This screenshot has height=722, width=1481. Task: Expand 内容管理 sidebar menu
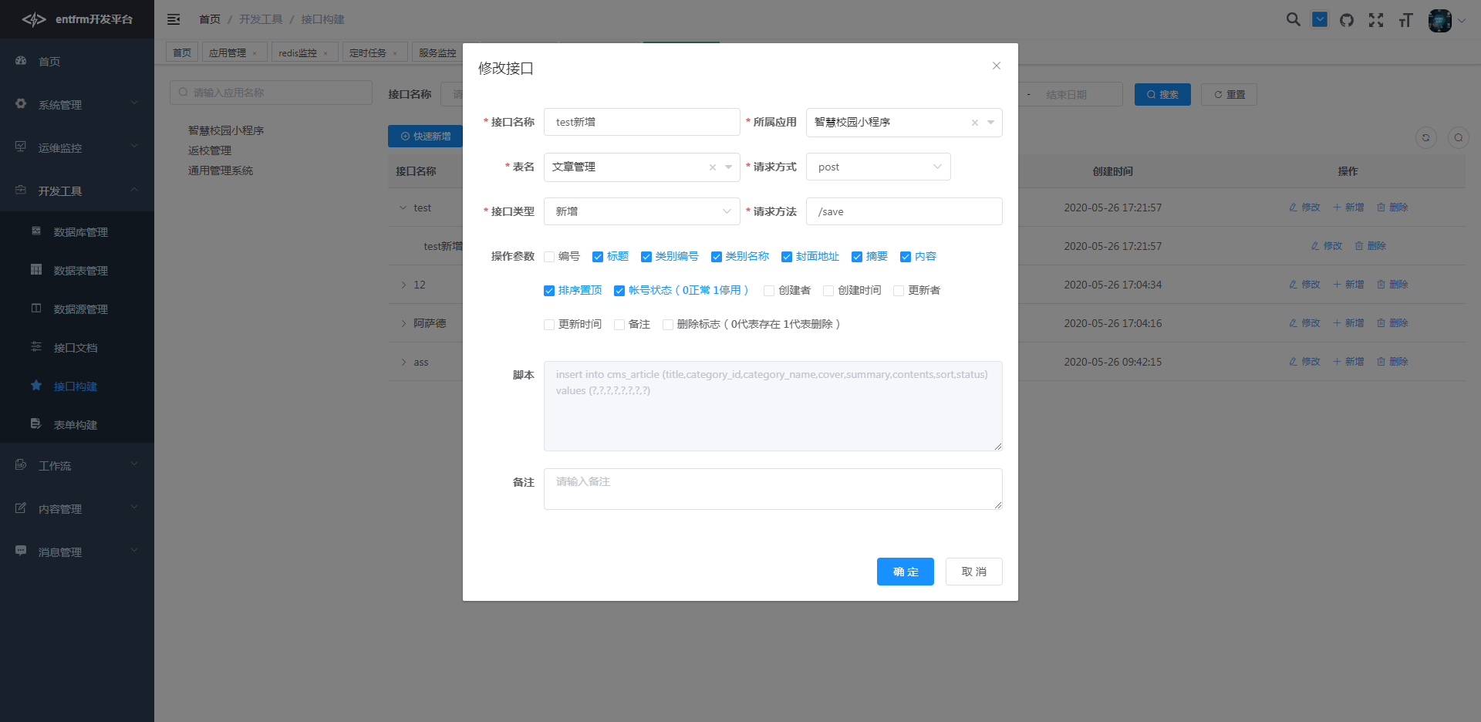click(77, 508)
